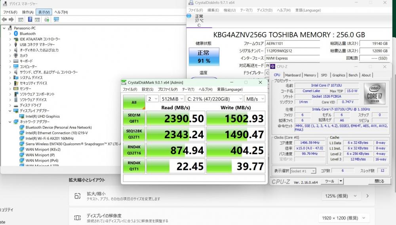
Task: Open the 操作(A) menu in Device Manager
Action: (28, 12)
